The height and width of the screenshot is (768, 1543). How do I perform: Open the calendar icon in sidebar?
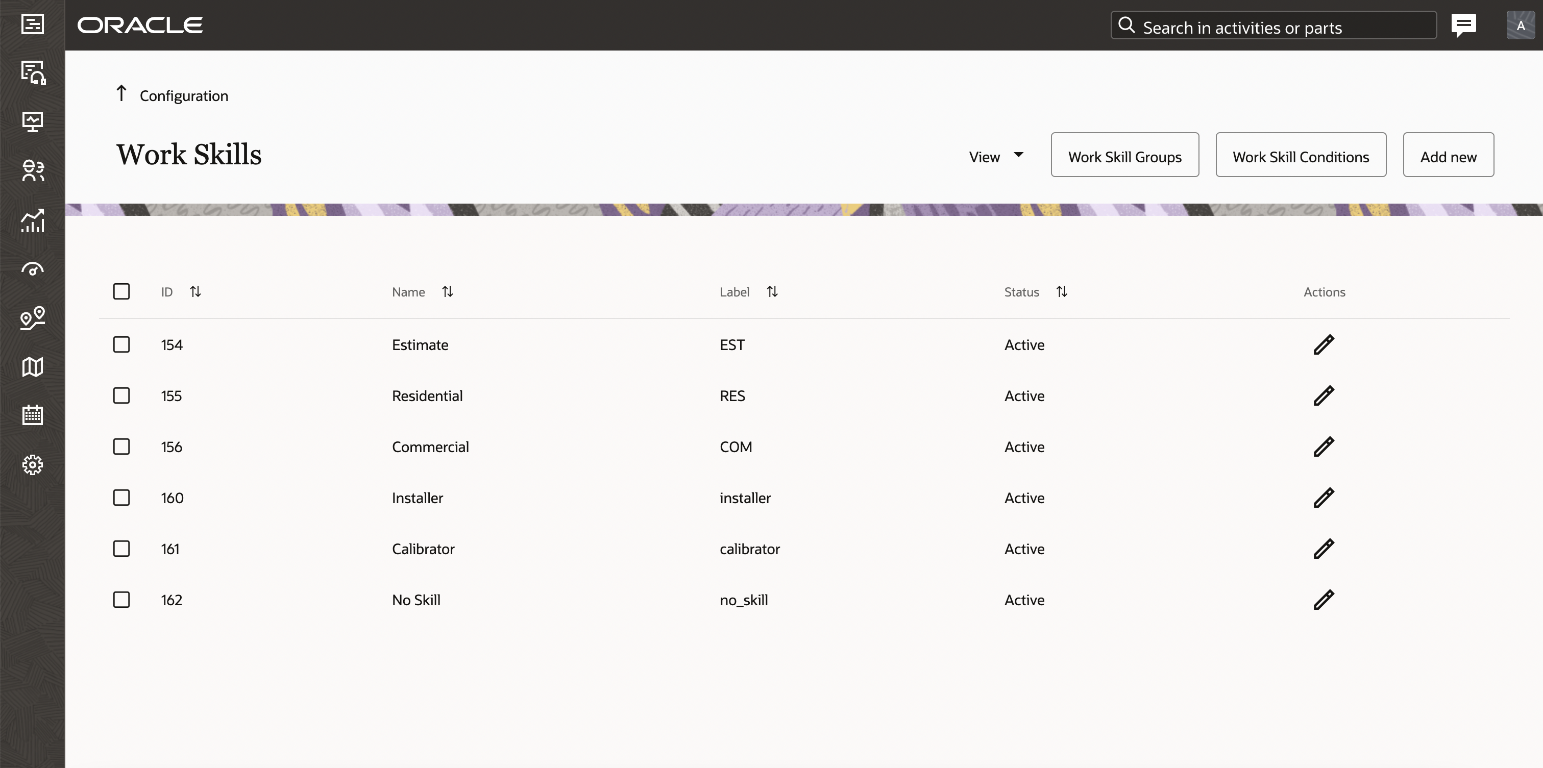point(32,415)
